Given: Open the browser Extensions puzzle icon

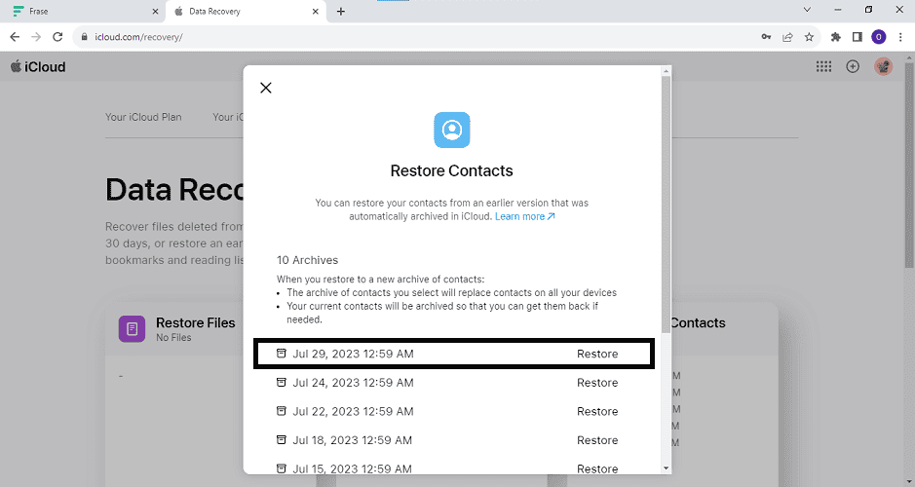Looking at the screenshot, I should (x=835, y=37).
